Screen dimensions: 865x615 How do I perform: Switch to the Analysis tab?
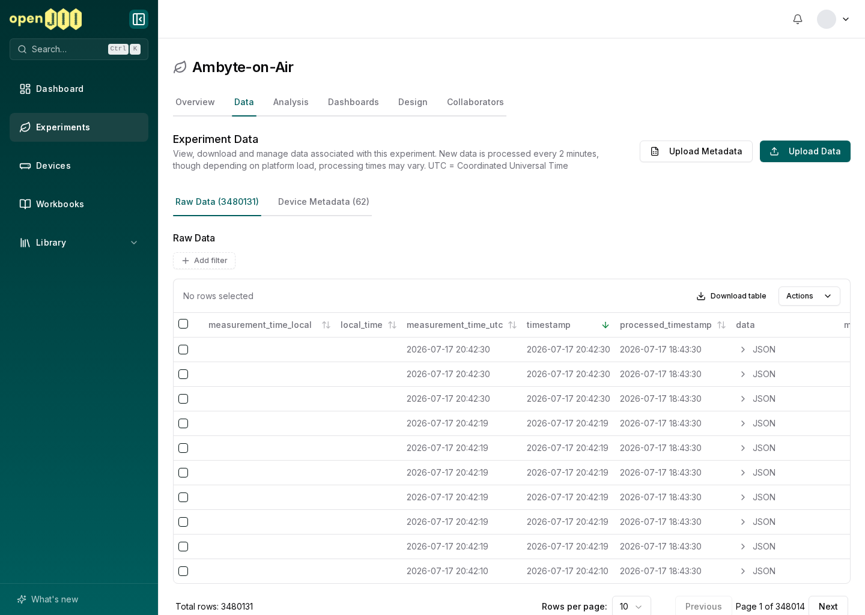coord(291,102)
